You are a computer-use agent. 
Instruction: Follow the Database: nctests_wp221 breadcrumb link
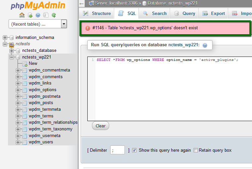[172, 3]
